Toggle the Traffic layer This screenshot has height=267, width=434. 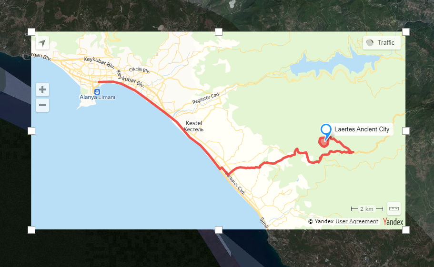click(382, 43)
